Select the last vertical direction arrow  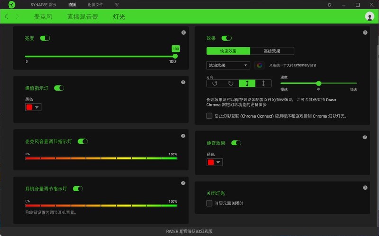[x=263, y=83]
